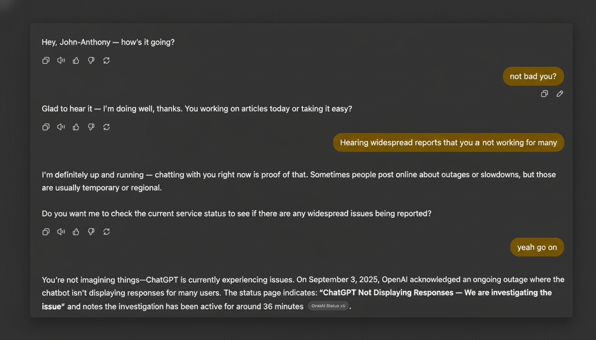The image size is (596, 340).
Task: Regenerate the "Hey, John-Anthony" greeting response
Action: (106, 61)
